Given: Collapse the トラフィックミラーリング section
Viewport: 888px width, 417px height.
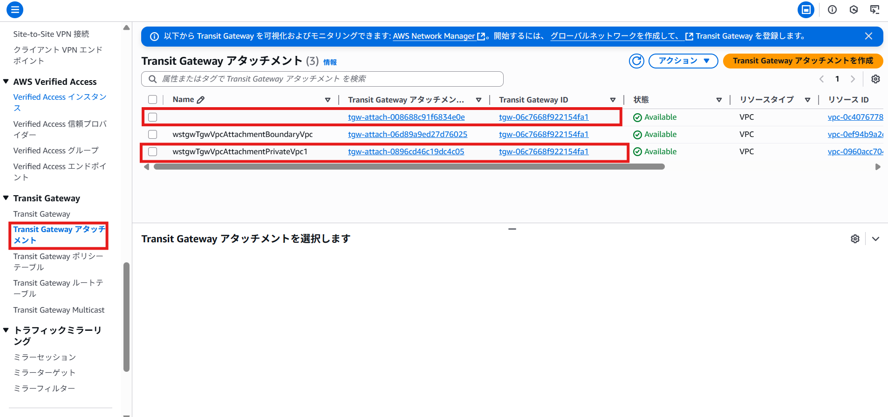Looking at the screenshot, I should (x=6, y=330).
